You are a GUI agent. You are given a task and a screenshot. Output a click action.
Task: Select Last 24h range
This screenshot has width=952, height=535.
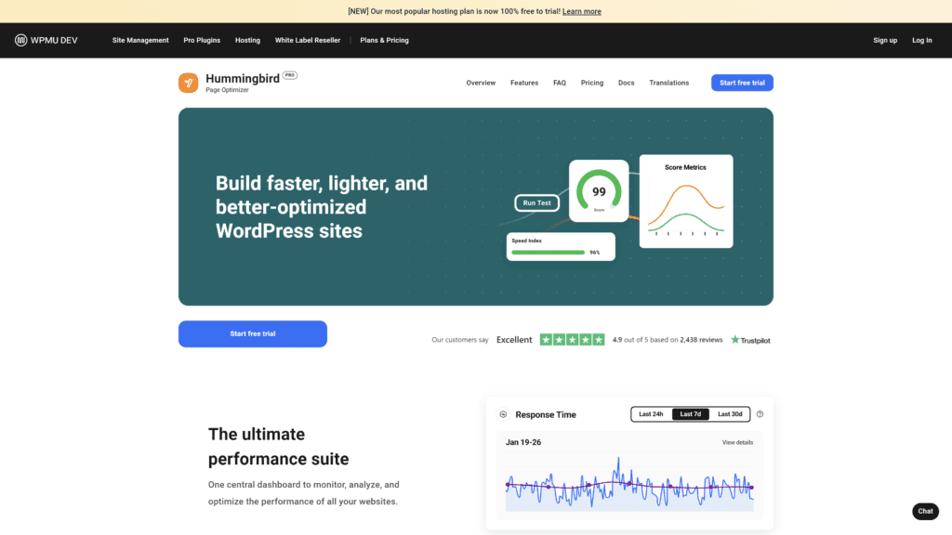click(x=651, y=414)
